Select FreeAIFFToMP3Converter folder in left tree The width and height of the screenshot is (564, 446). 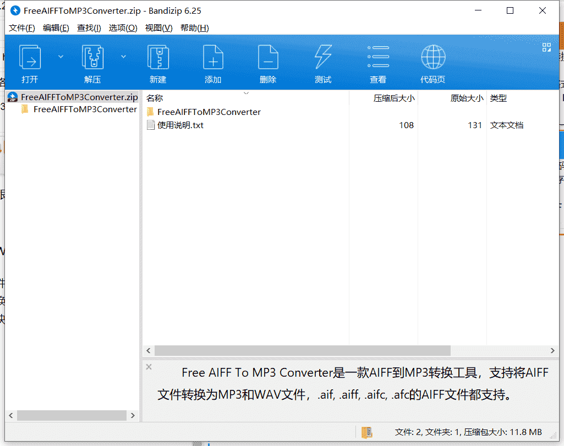click(x=85, y=109)
